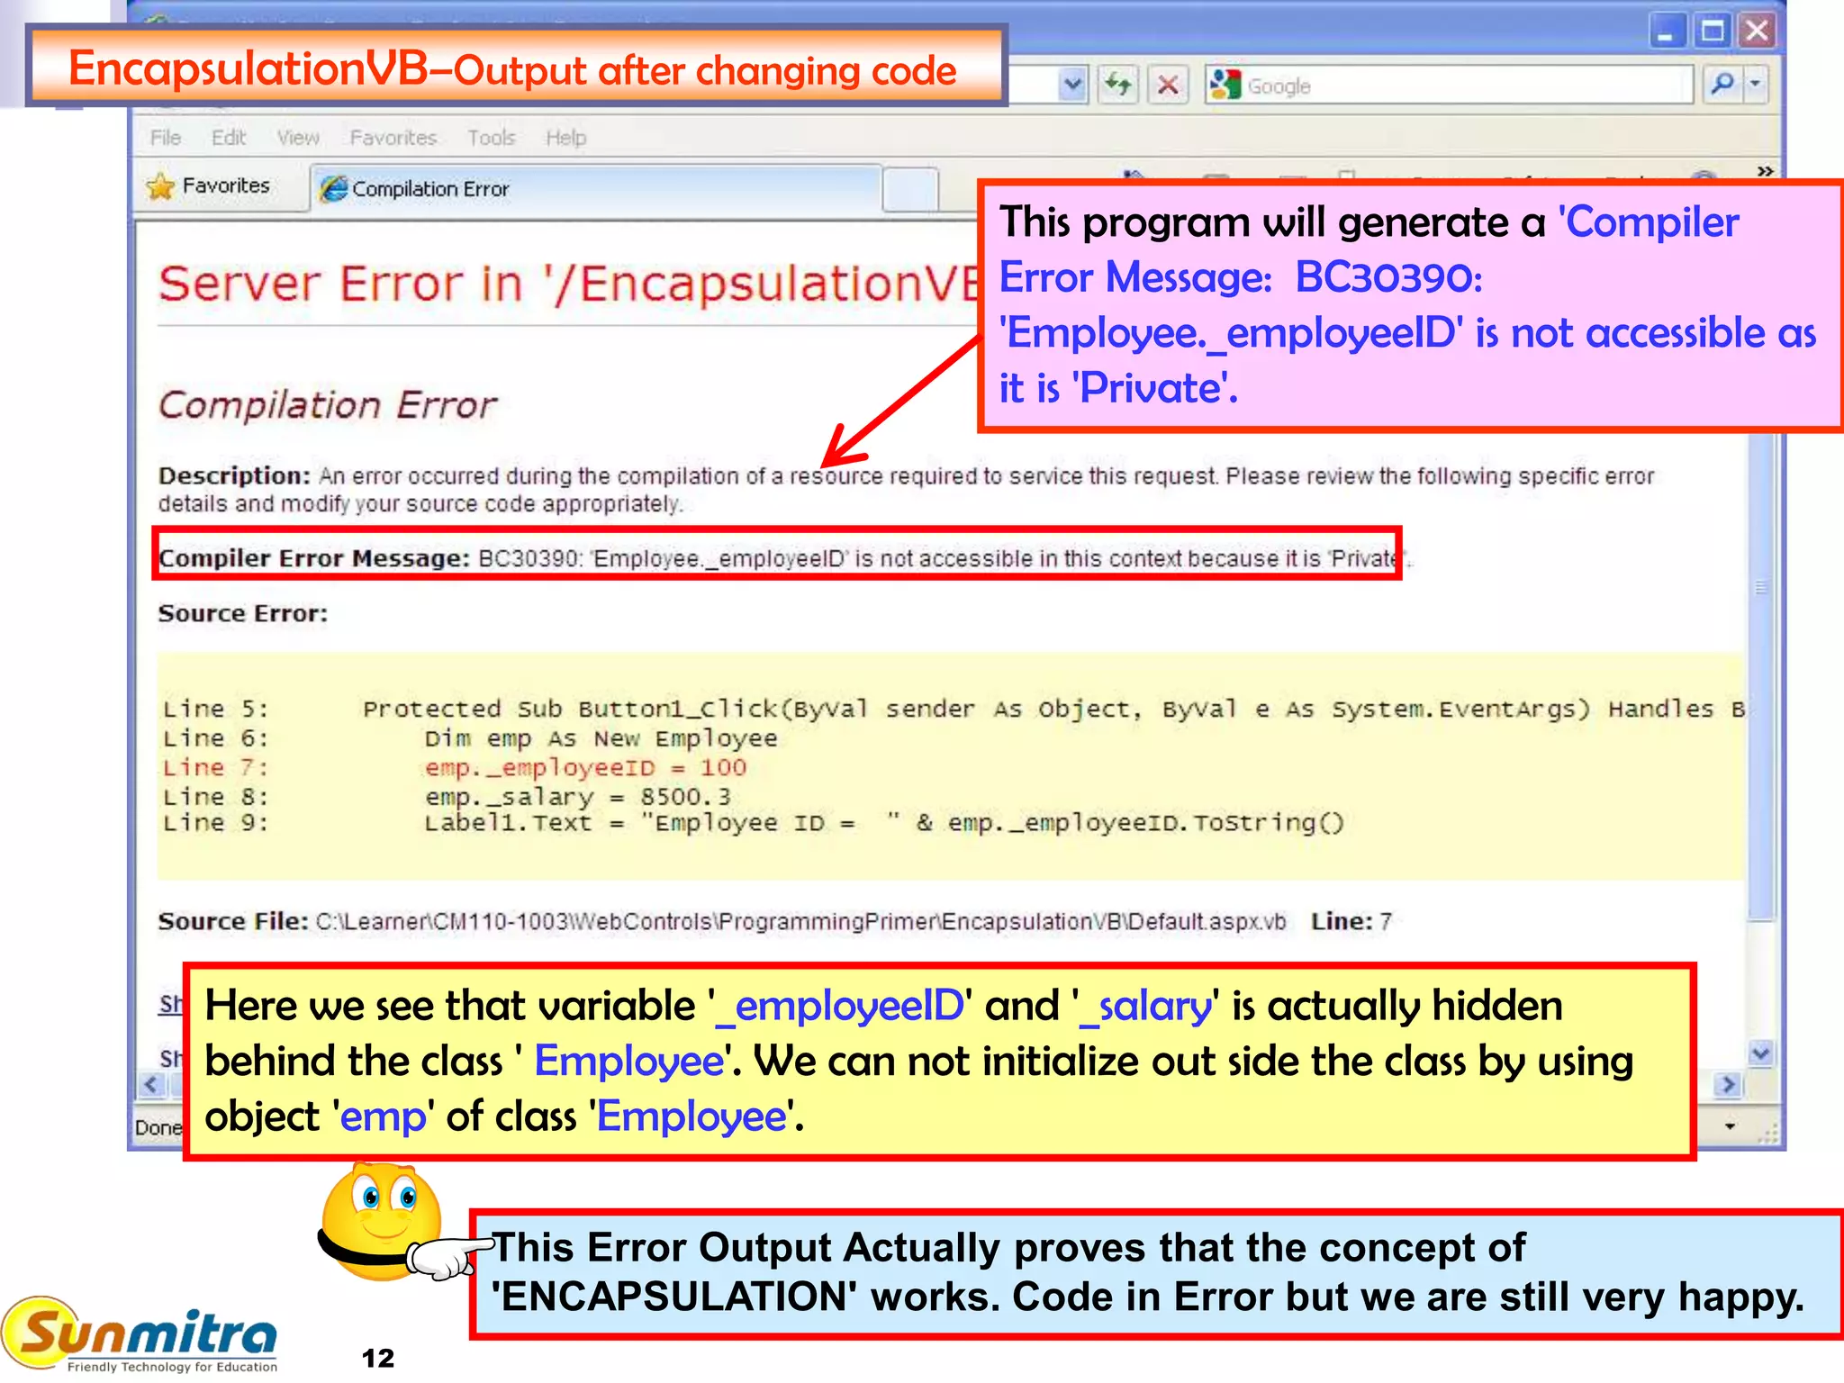Click the Favorites star icon

click(x=160, y=186)
